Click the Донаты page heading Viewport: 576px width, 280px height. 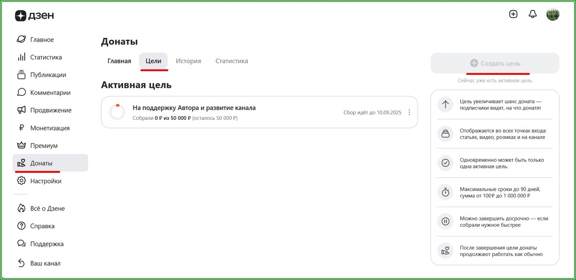click(120, 42)
